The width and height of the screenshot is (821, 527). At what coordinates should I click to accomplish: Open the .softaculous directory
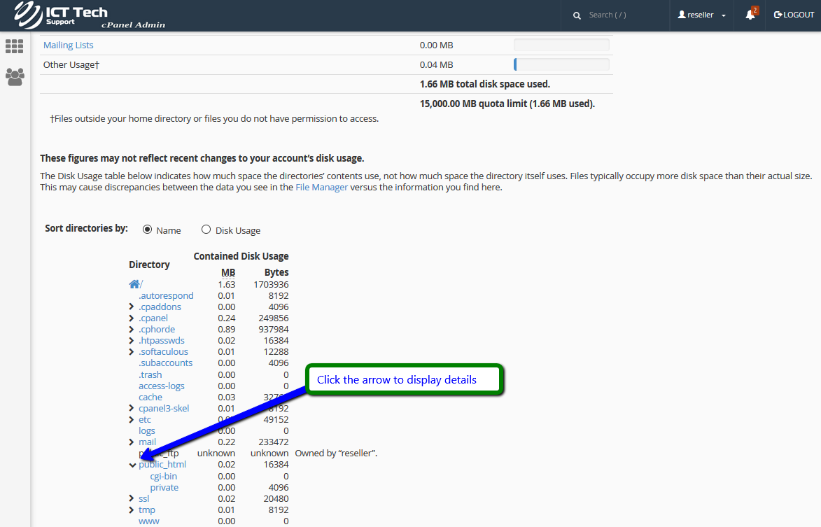[163, 352]
